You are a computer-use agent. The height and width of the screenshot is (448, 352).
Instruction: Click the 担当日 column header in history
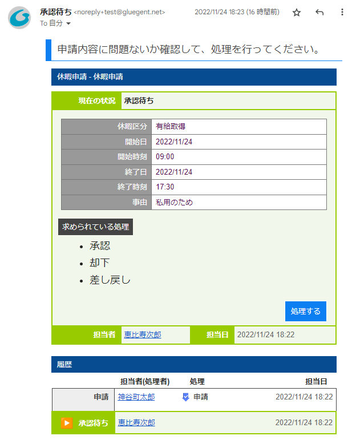315,382
